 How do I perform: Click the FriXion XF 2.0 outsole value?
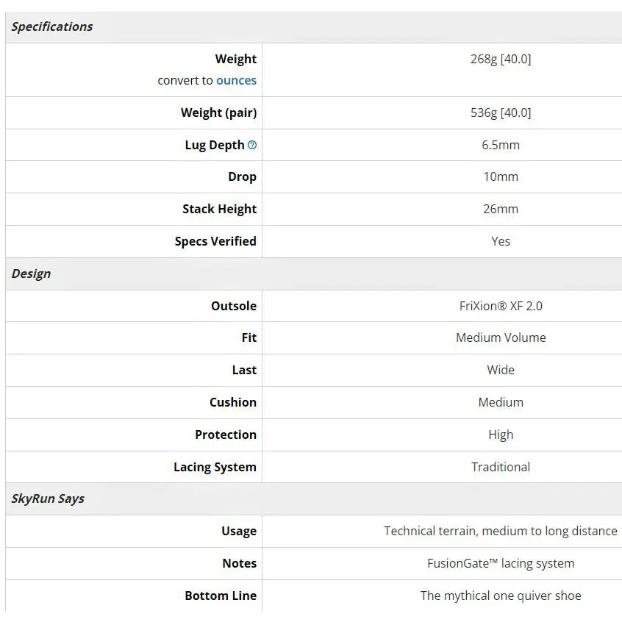click(x=501, y=306)
